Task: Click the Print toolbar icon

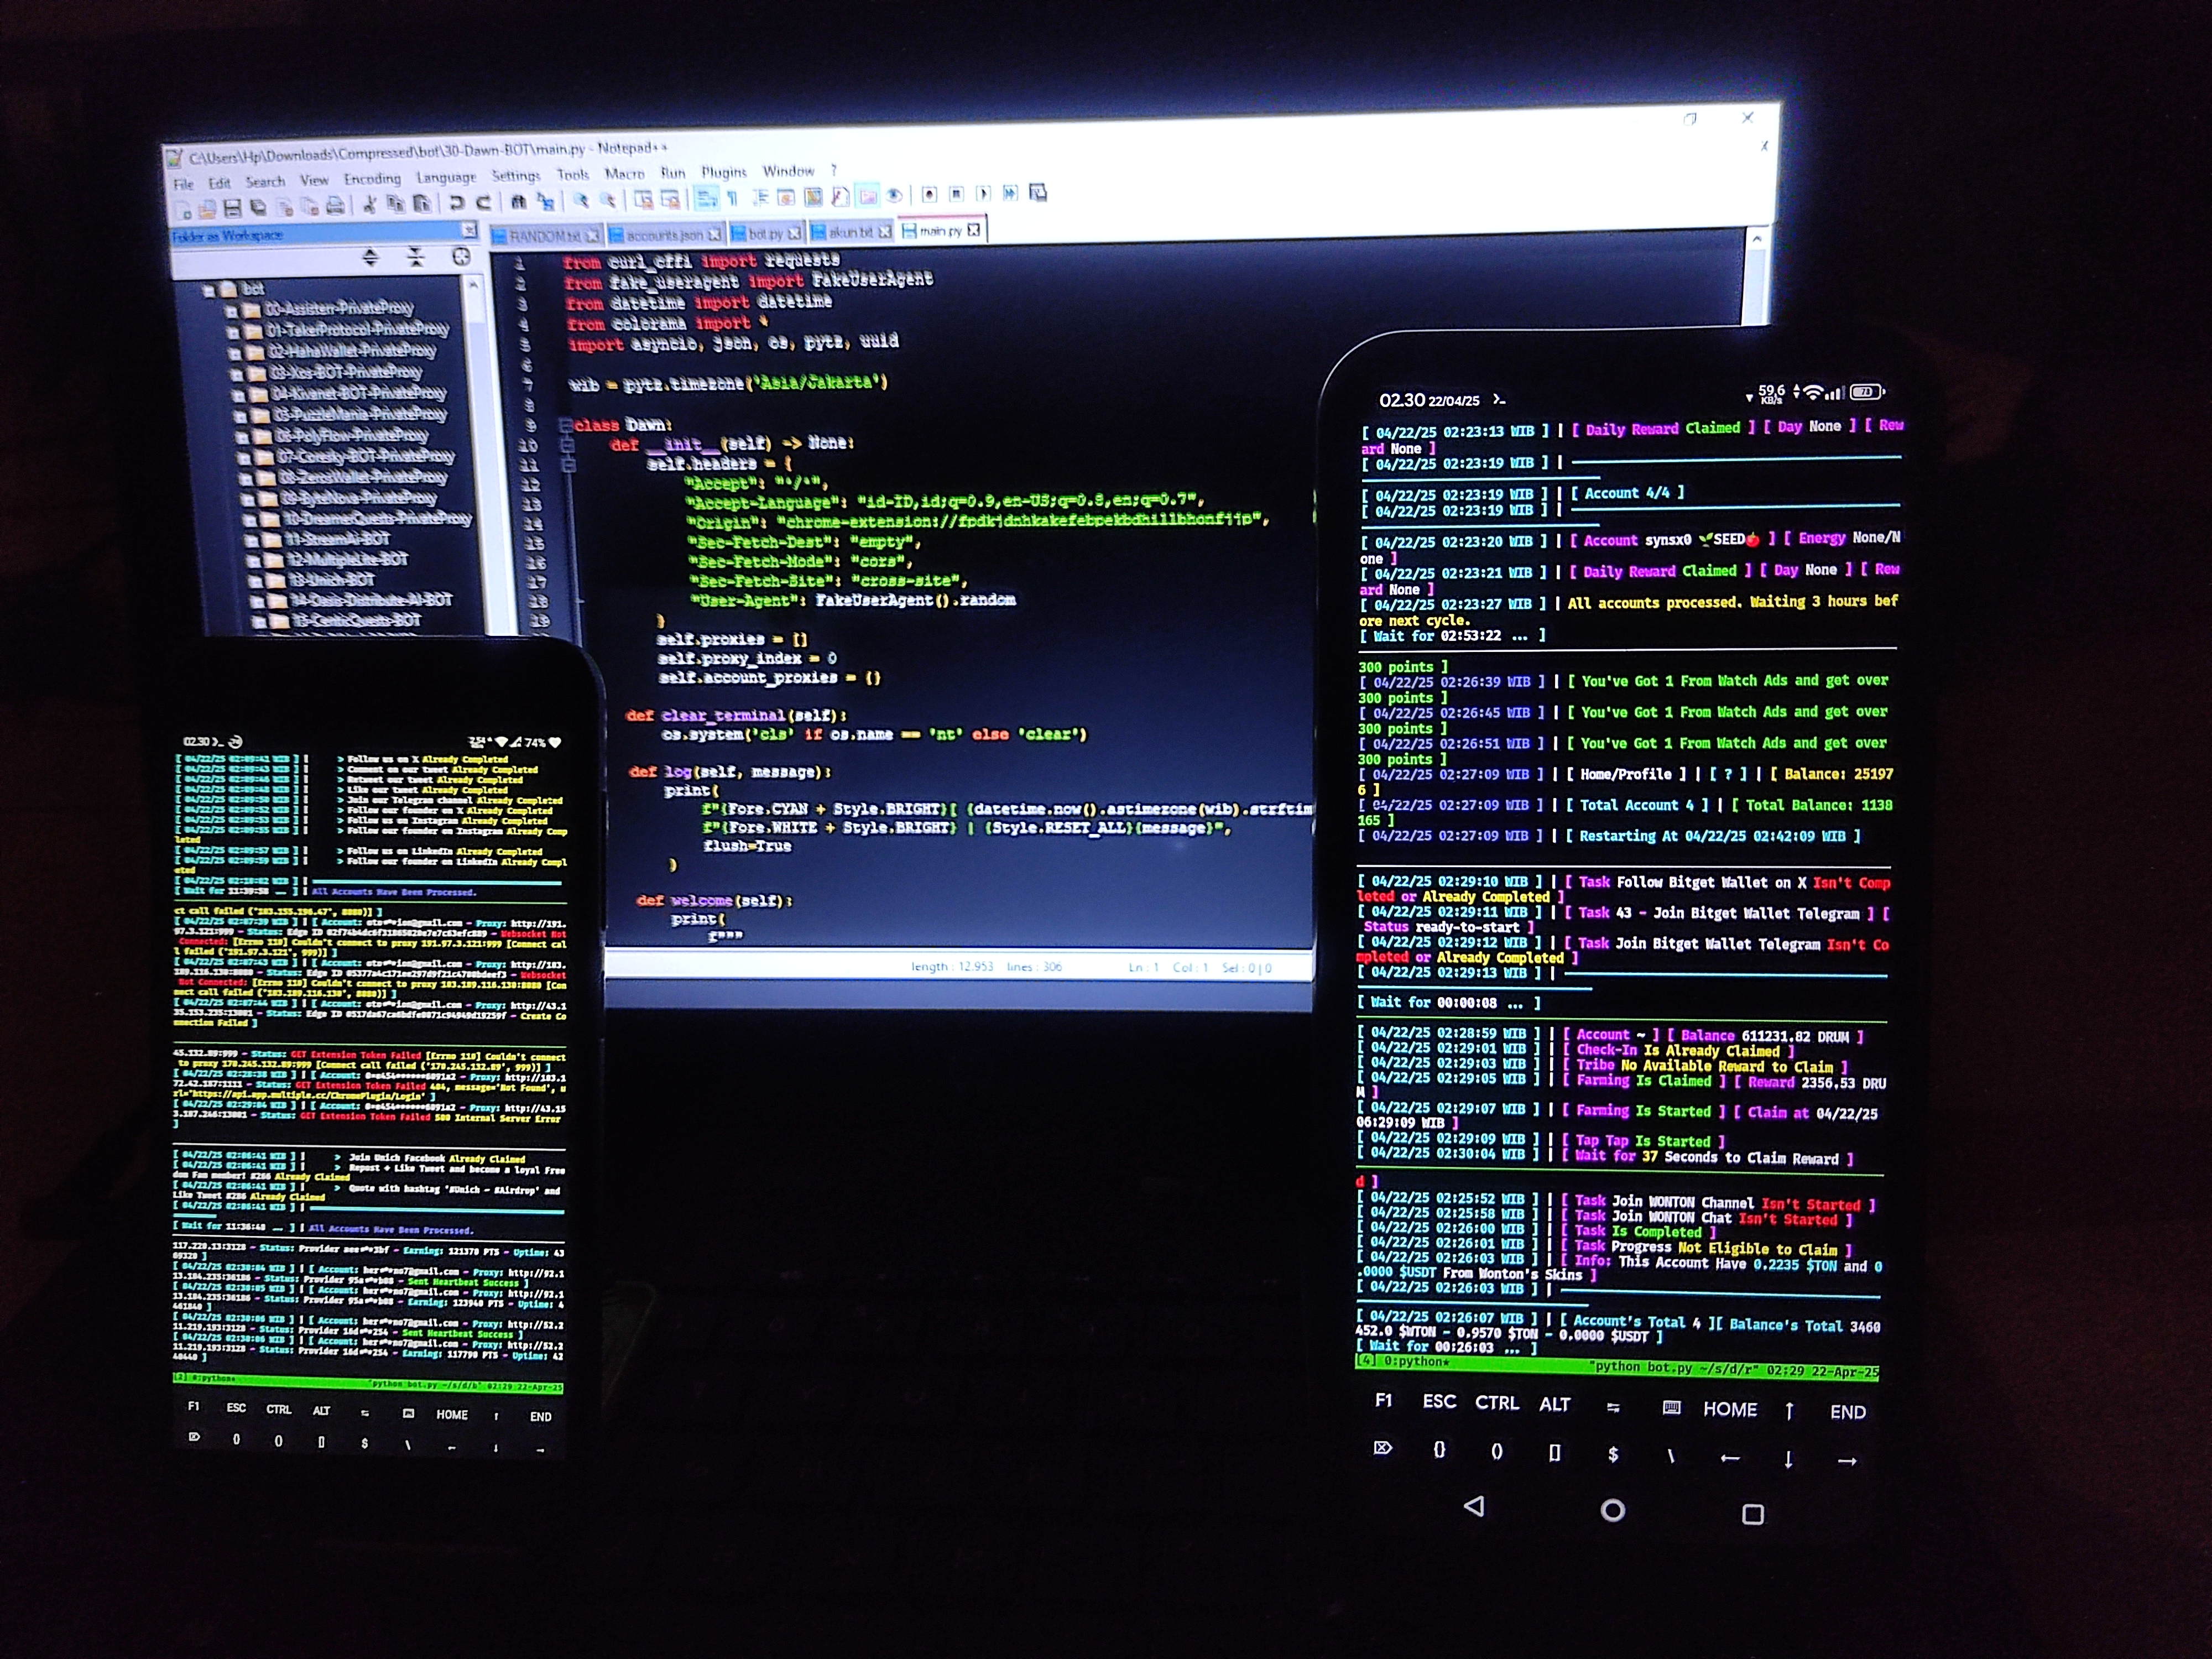Action: (x=335, y=207)
